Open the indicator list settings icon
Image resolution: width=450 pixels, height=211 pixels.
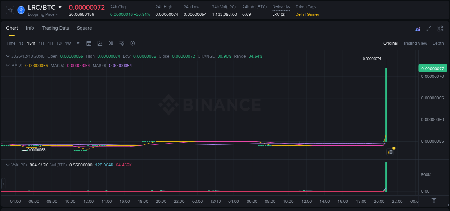[122, 43]
